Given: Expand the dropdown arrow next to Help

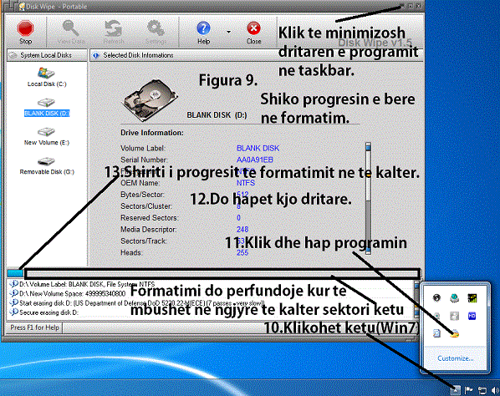Looking at the screenshot, I should click(x=228, y=32).
